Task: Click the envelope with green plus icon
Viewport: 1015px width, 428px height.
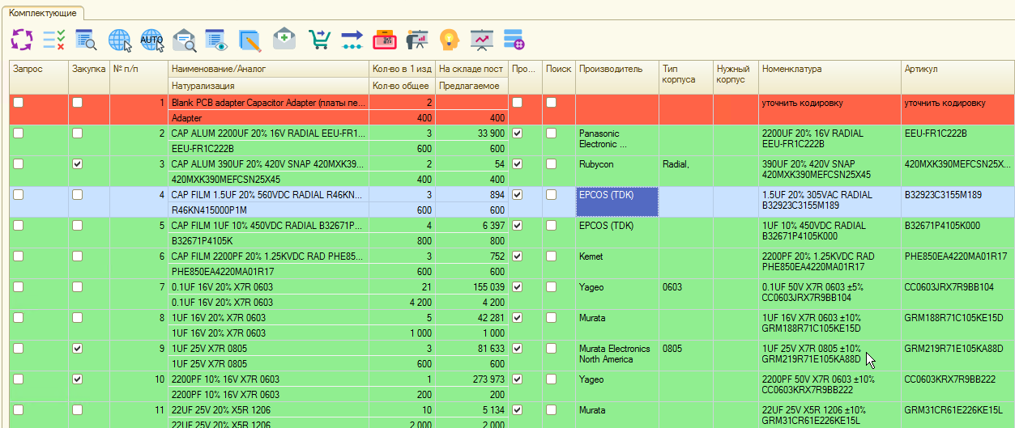Action: [x=284, y=39]
